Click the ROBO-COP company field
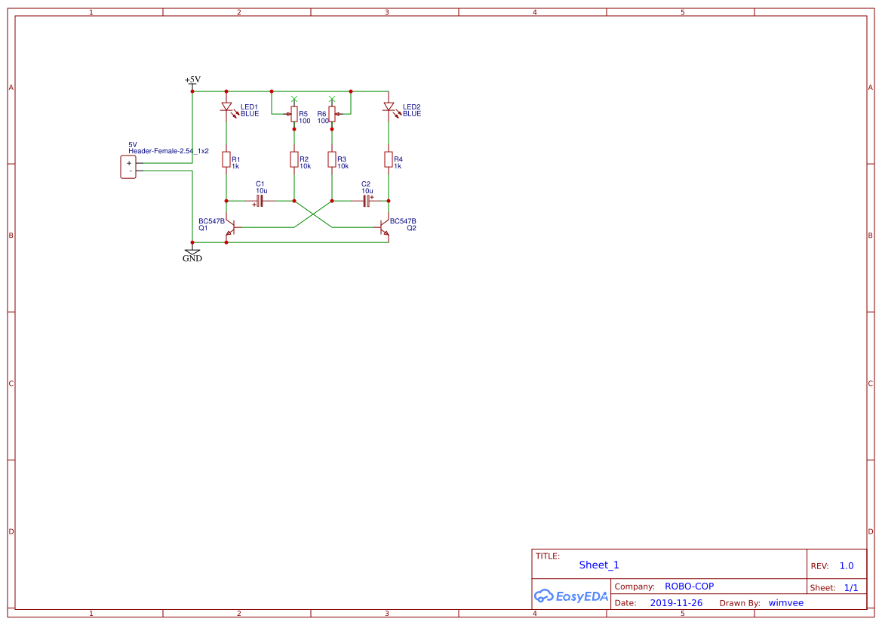This screenshot has height=625, width=882. tap(689, 587)
